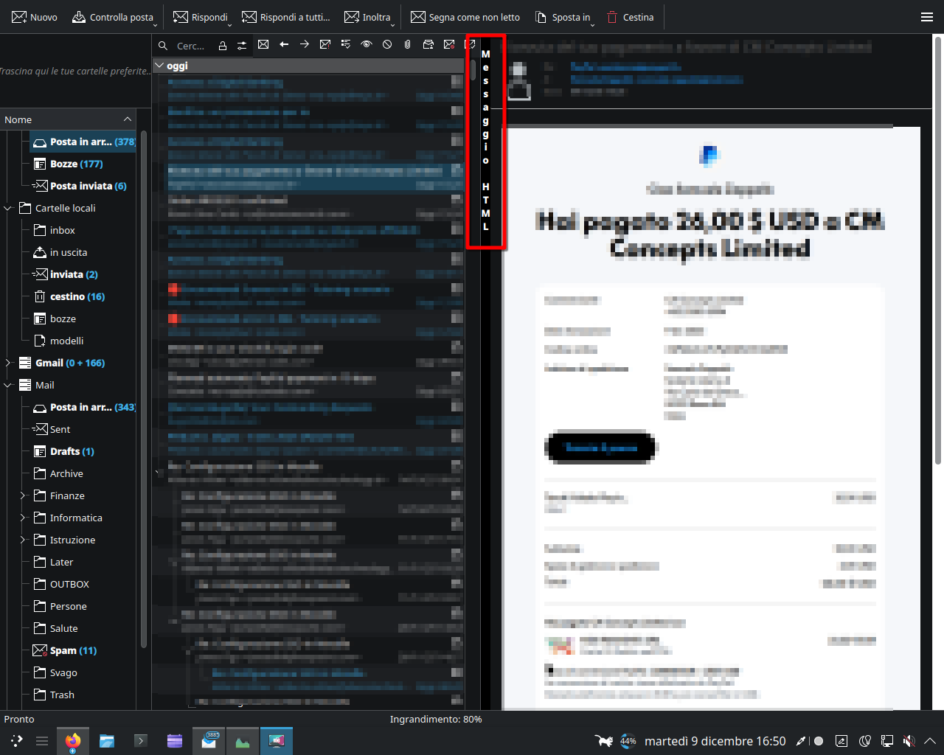Click the forwarded right-arrow filter icon
Image resolution: width=944 pixels, height=755 pixels.
click(305, 45)
